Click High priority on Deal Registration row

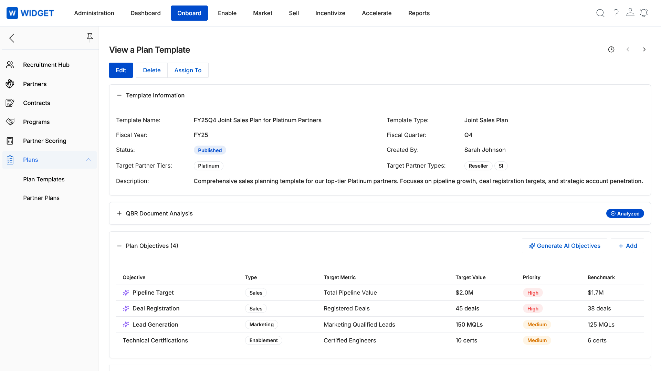pos(533,309)
